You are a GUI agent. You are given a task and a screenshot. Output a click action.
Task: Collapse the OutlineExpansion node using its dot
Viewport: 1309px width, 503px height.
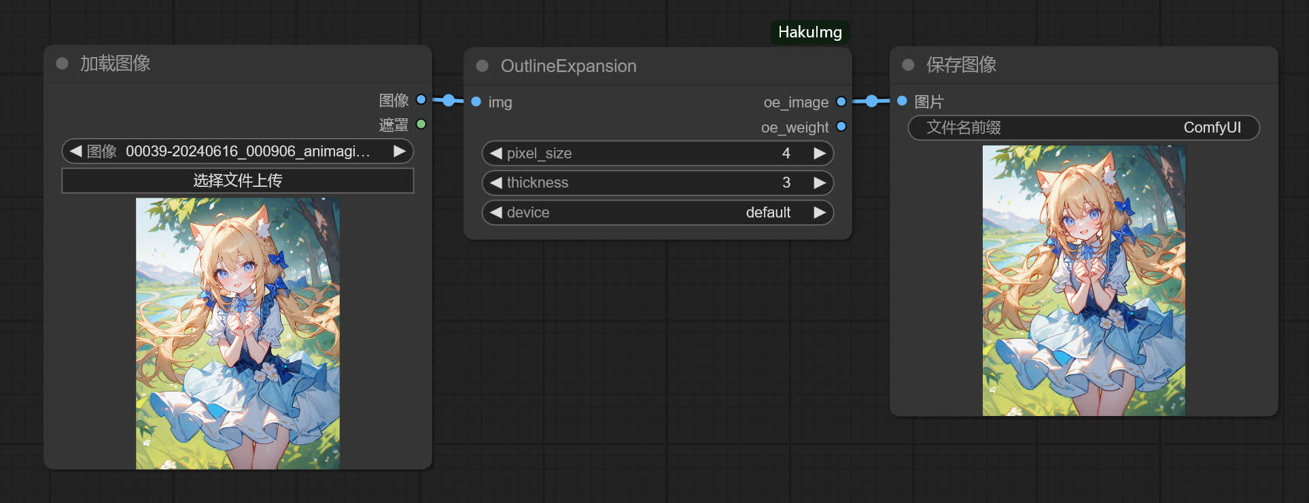pyautogui.click(x=483, y=66)
